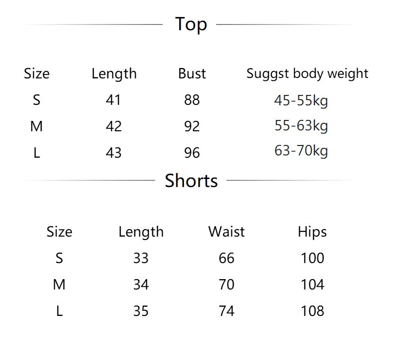The image size is (402, 349).
Task: Click the 'Hips' column header
Action: tap(312, 232)
